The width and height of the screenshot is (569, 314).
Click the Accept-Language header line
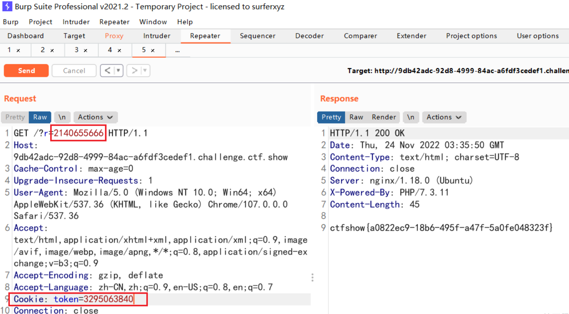pos(143,287)
